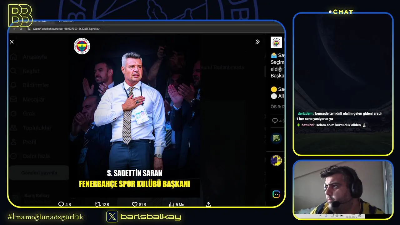Open the yellow-blue club avatar in replies

(x=276, y=161)
